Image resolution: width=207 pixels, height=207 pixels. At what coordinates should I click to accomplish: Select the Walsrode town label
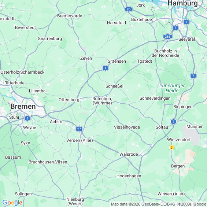tap(129, 154)
